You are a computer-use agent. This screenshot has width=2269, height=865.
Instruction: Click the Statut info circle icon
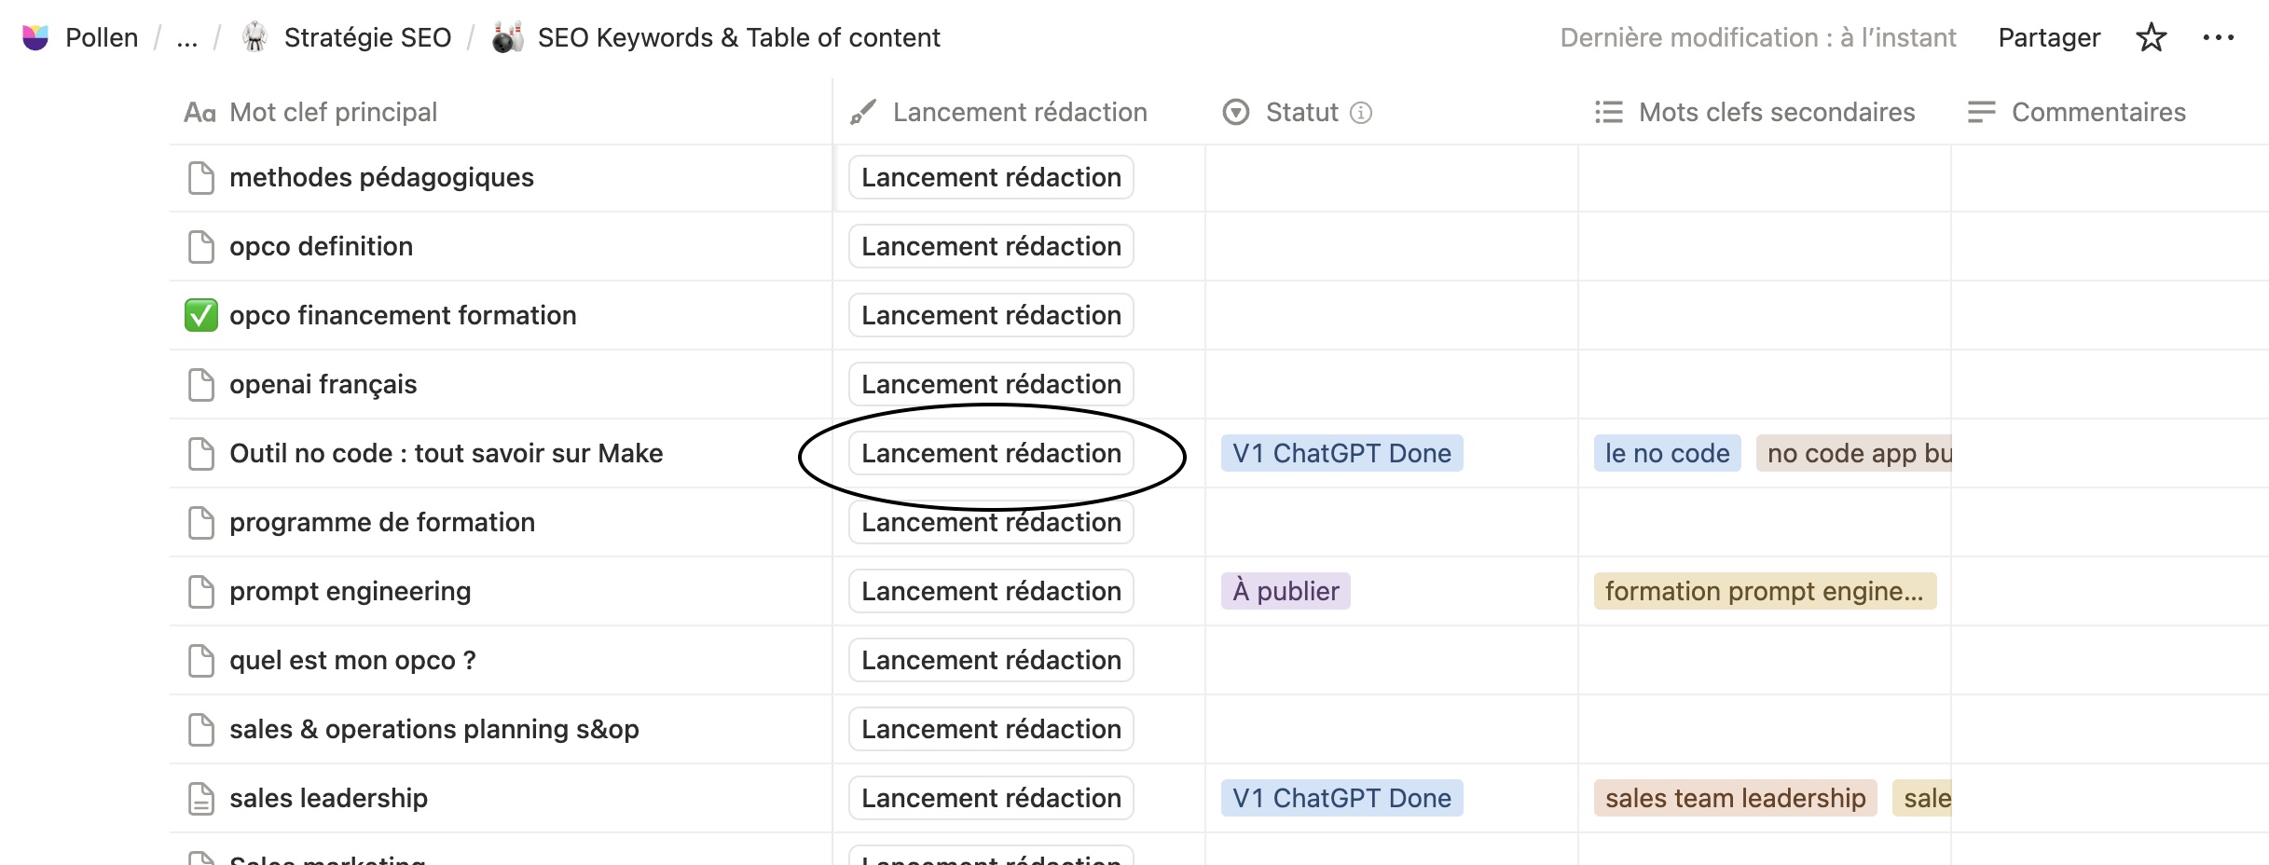coord(1361,113)
